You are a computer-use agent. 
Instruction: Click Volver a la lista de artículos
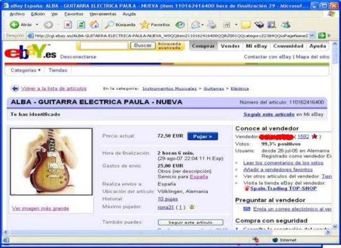click(54, 89)
